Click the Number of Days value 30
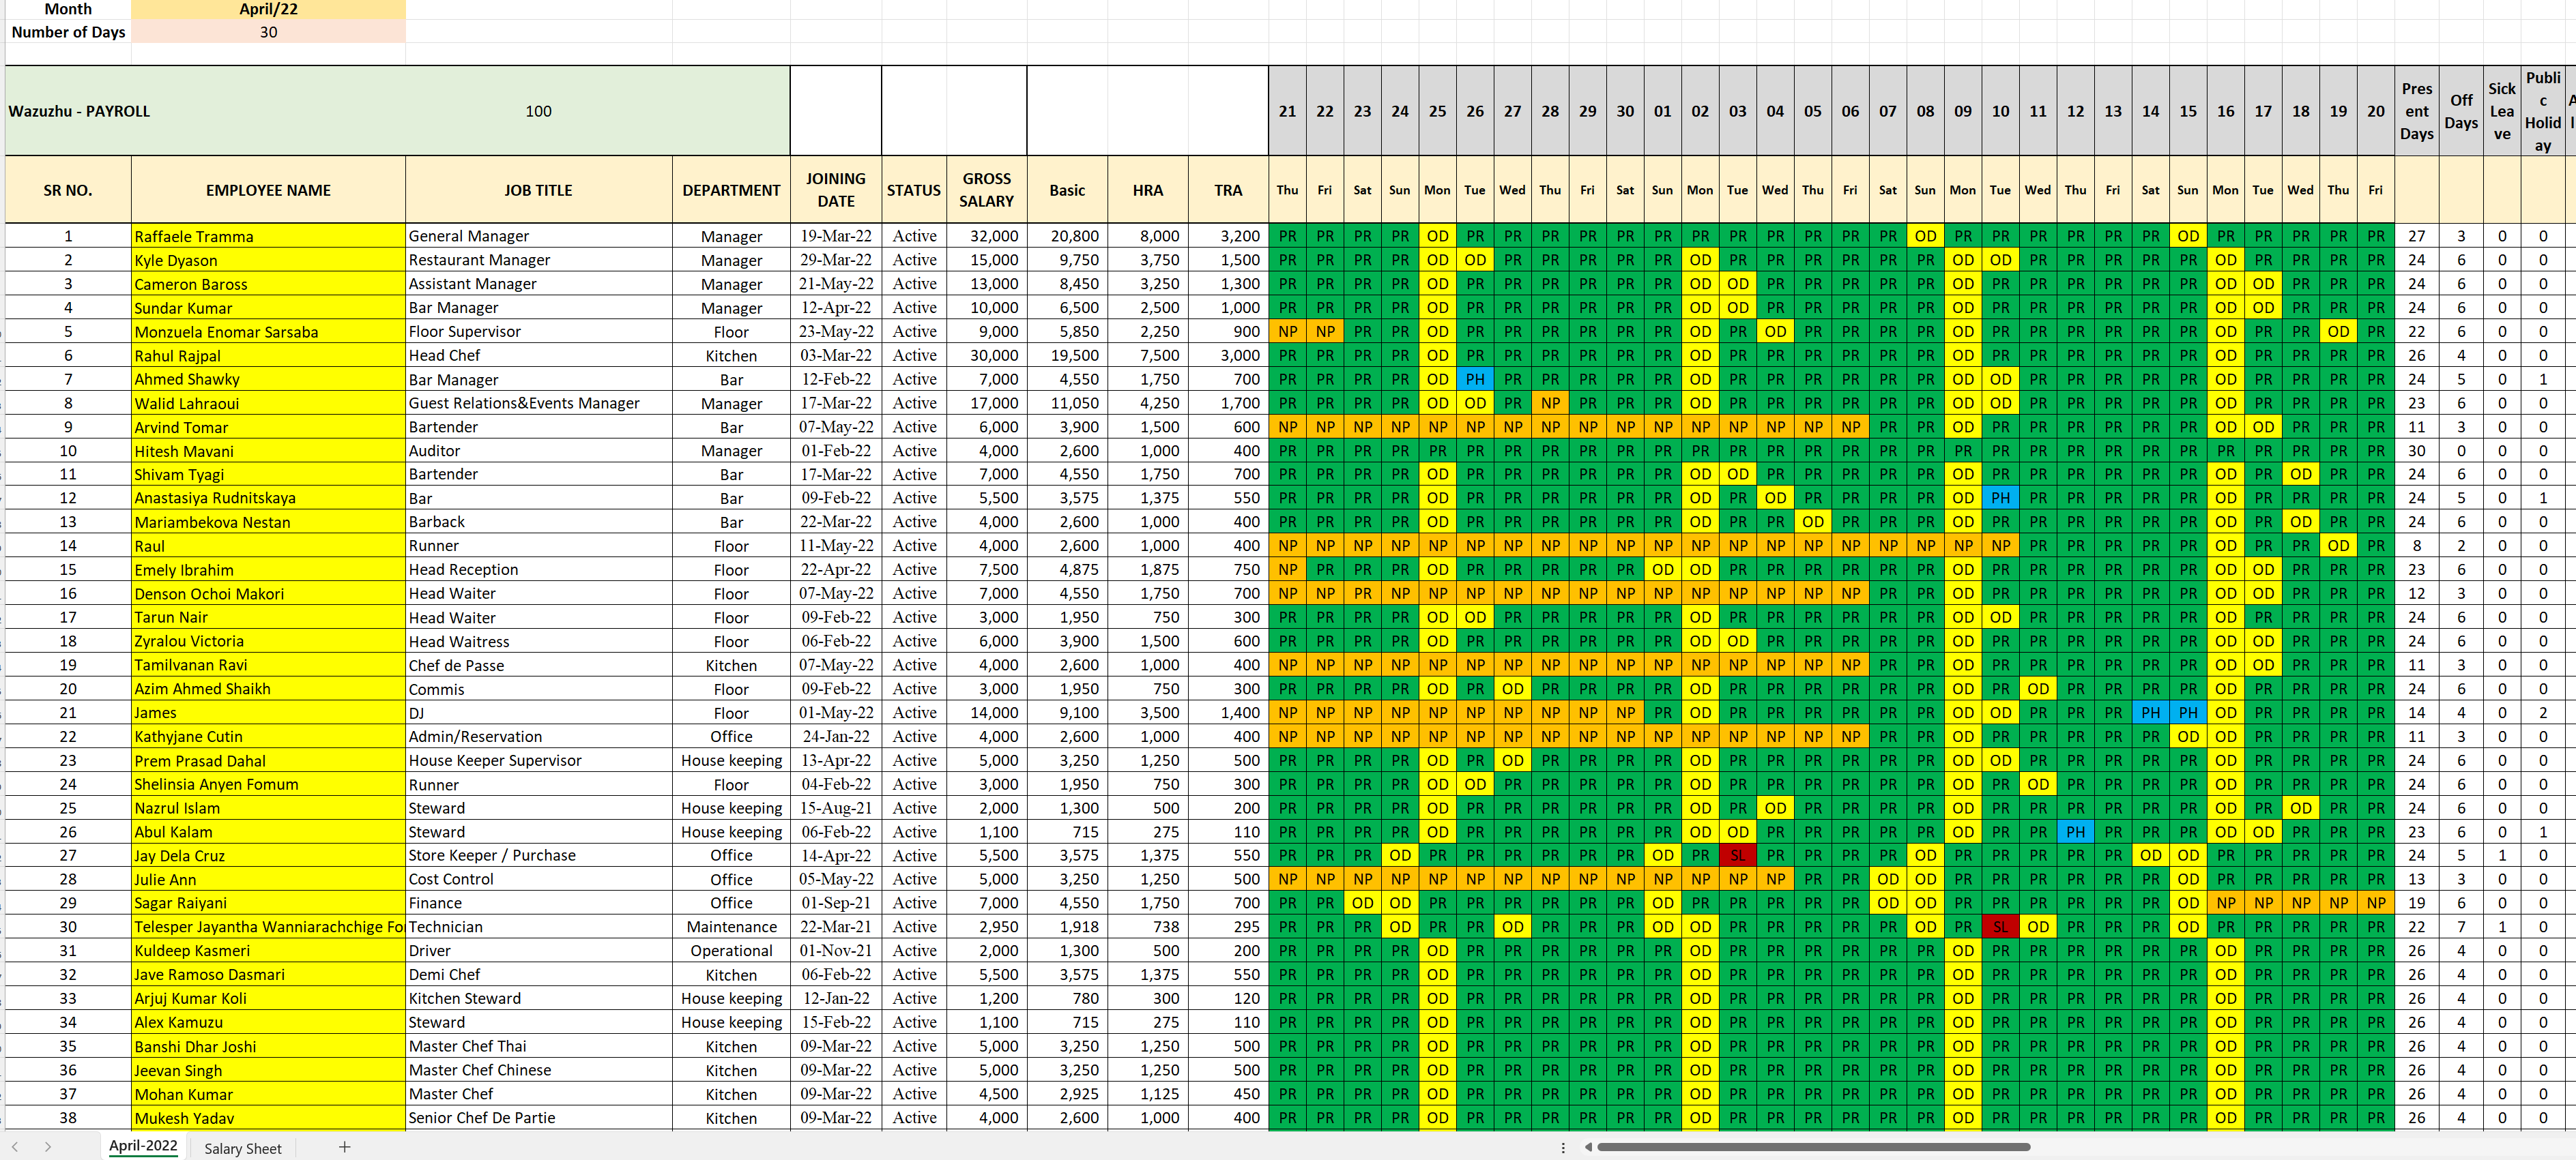This screenshot has height=1160, width=2576. (268, 32)
